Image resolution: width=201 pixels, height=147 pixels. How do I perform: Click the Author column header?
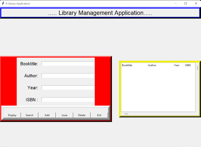pyautogui.click(x=160, y=65)
